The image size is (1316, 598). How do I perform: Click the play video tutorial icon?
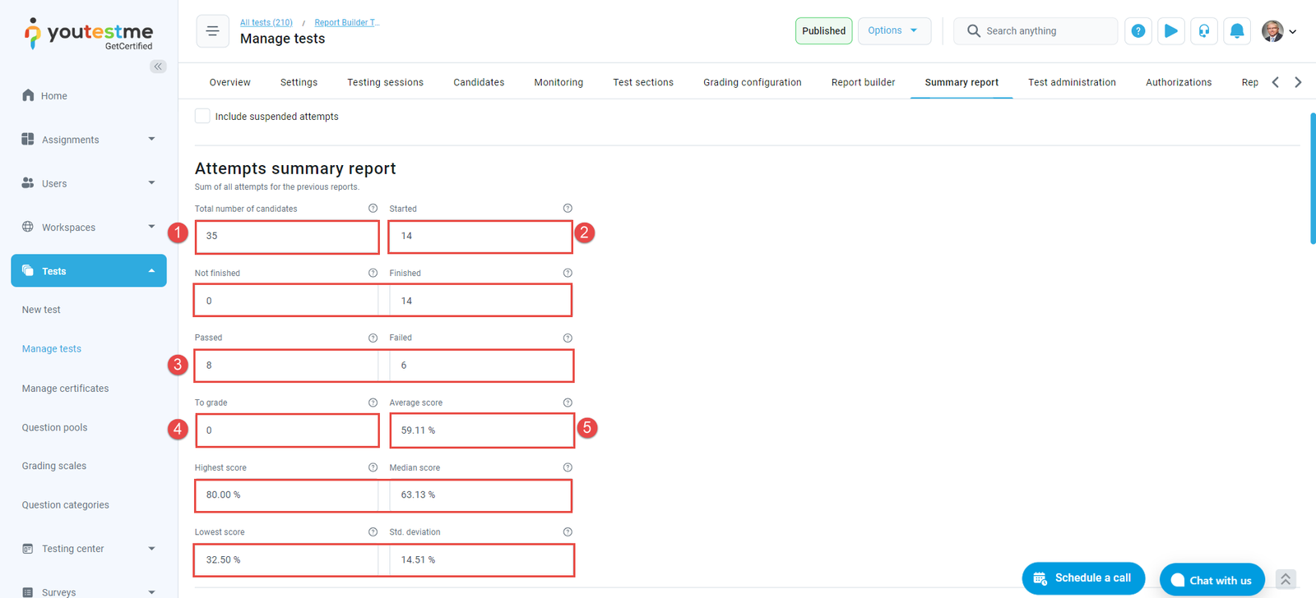[x=1170, y=31]
